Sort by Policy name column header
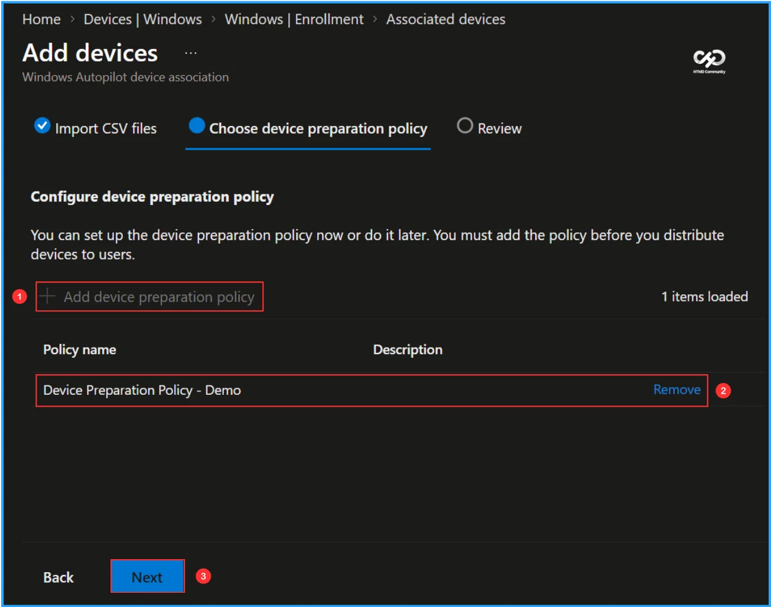The image size is (771, 607). (80, 350)
